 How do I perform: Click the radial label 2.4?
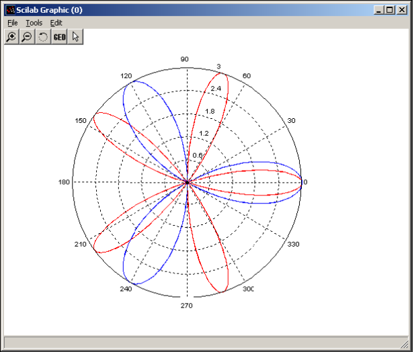pyautogui.click(x=216, y=89)
